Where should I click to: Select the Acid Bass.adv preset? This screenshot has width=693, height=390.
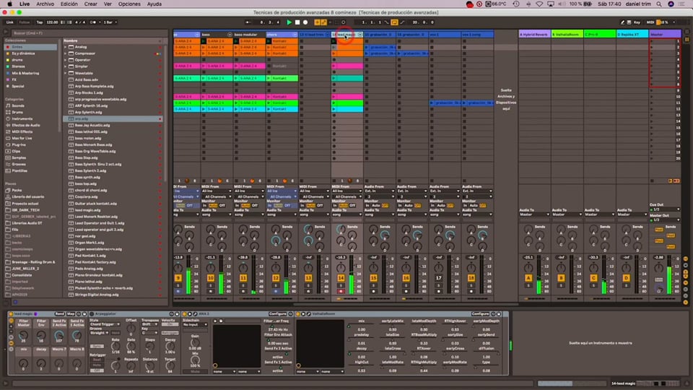[86, 79]
